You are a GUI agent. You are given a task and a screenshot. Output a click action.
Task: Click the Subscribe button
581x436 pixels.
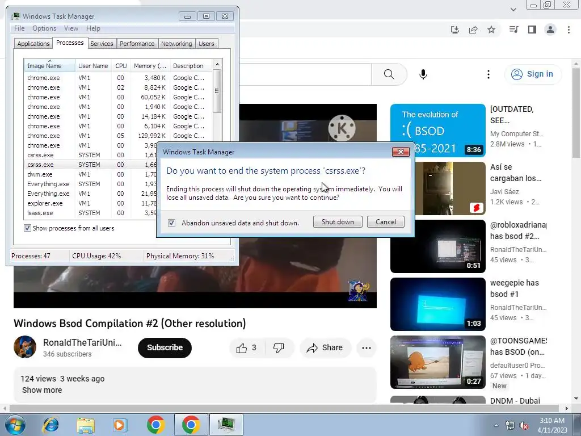pyautogui.click(x=165, y=348)
